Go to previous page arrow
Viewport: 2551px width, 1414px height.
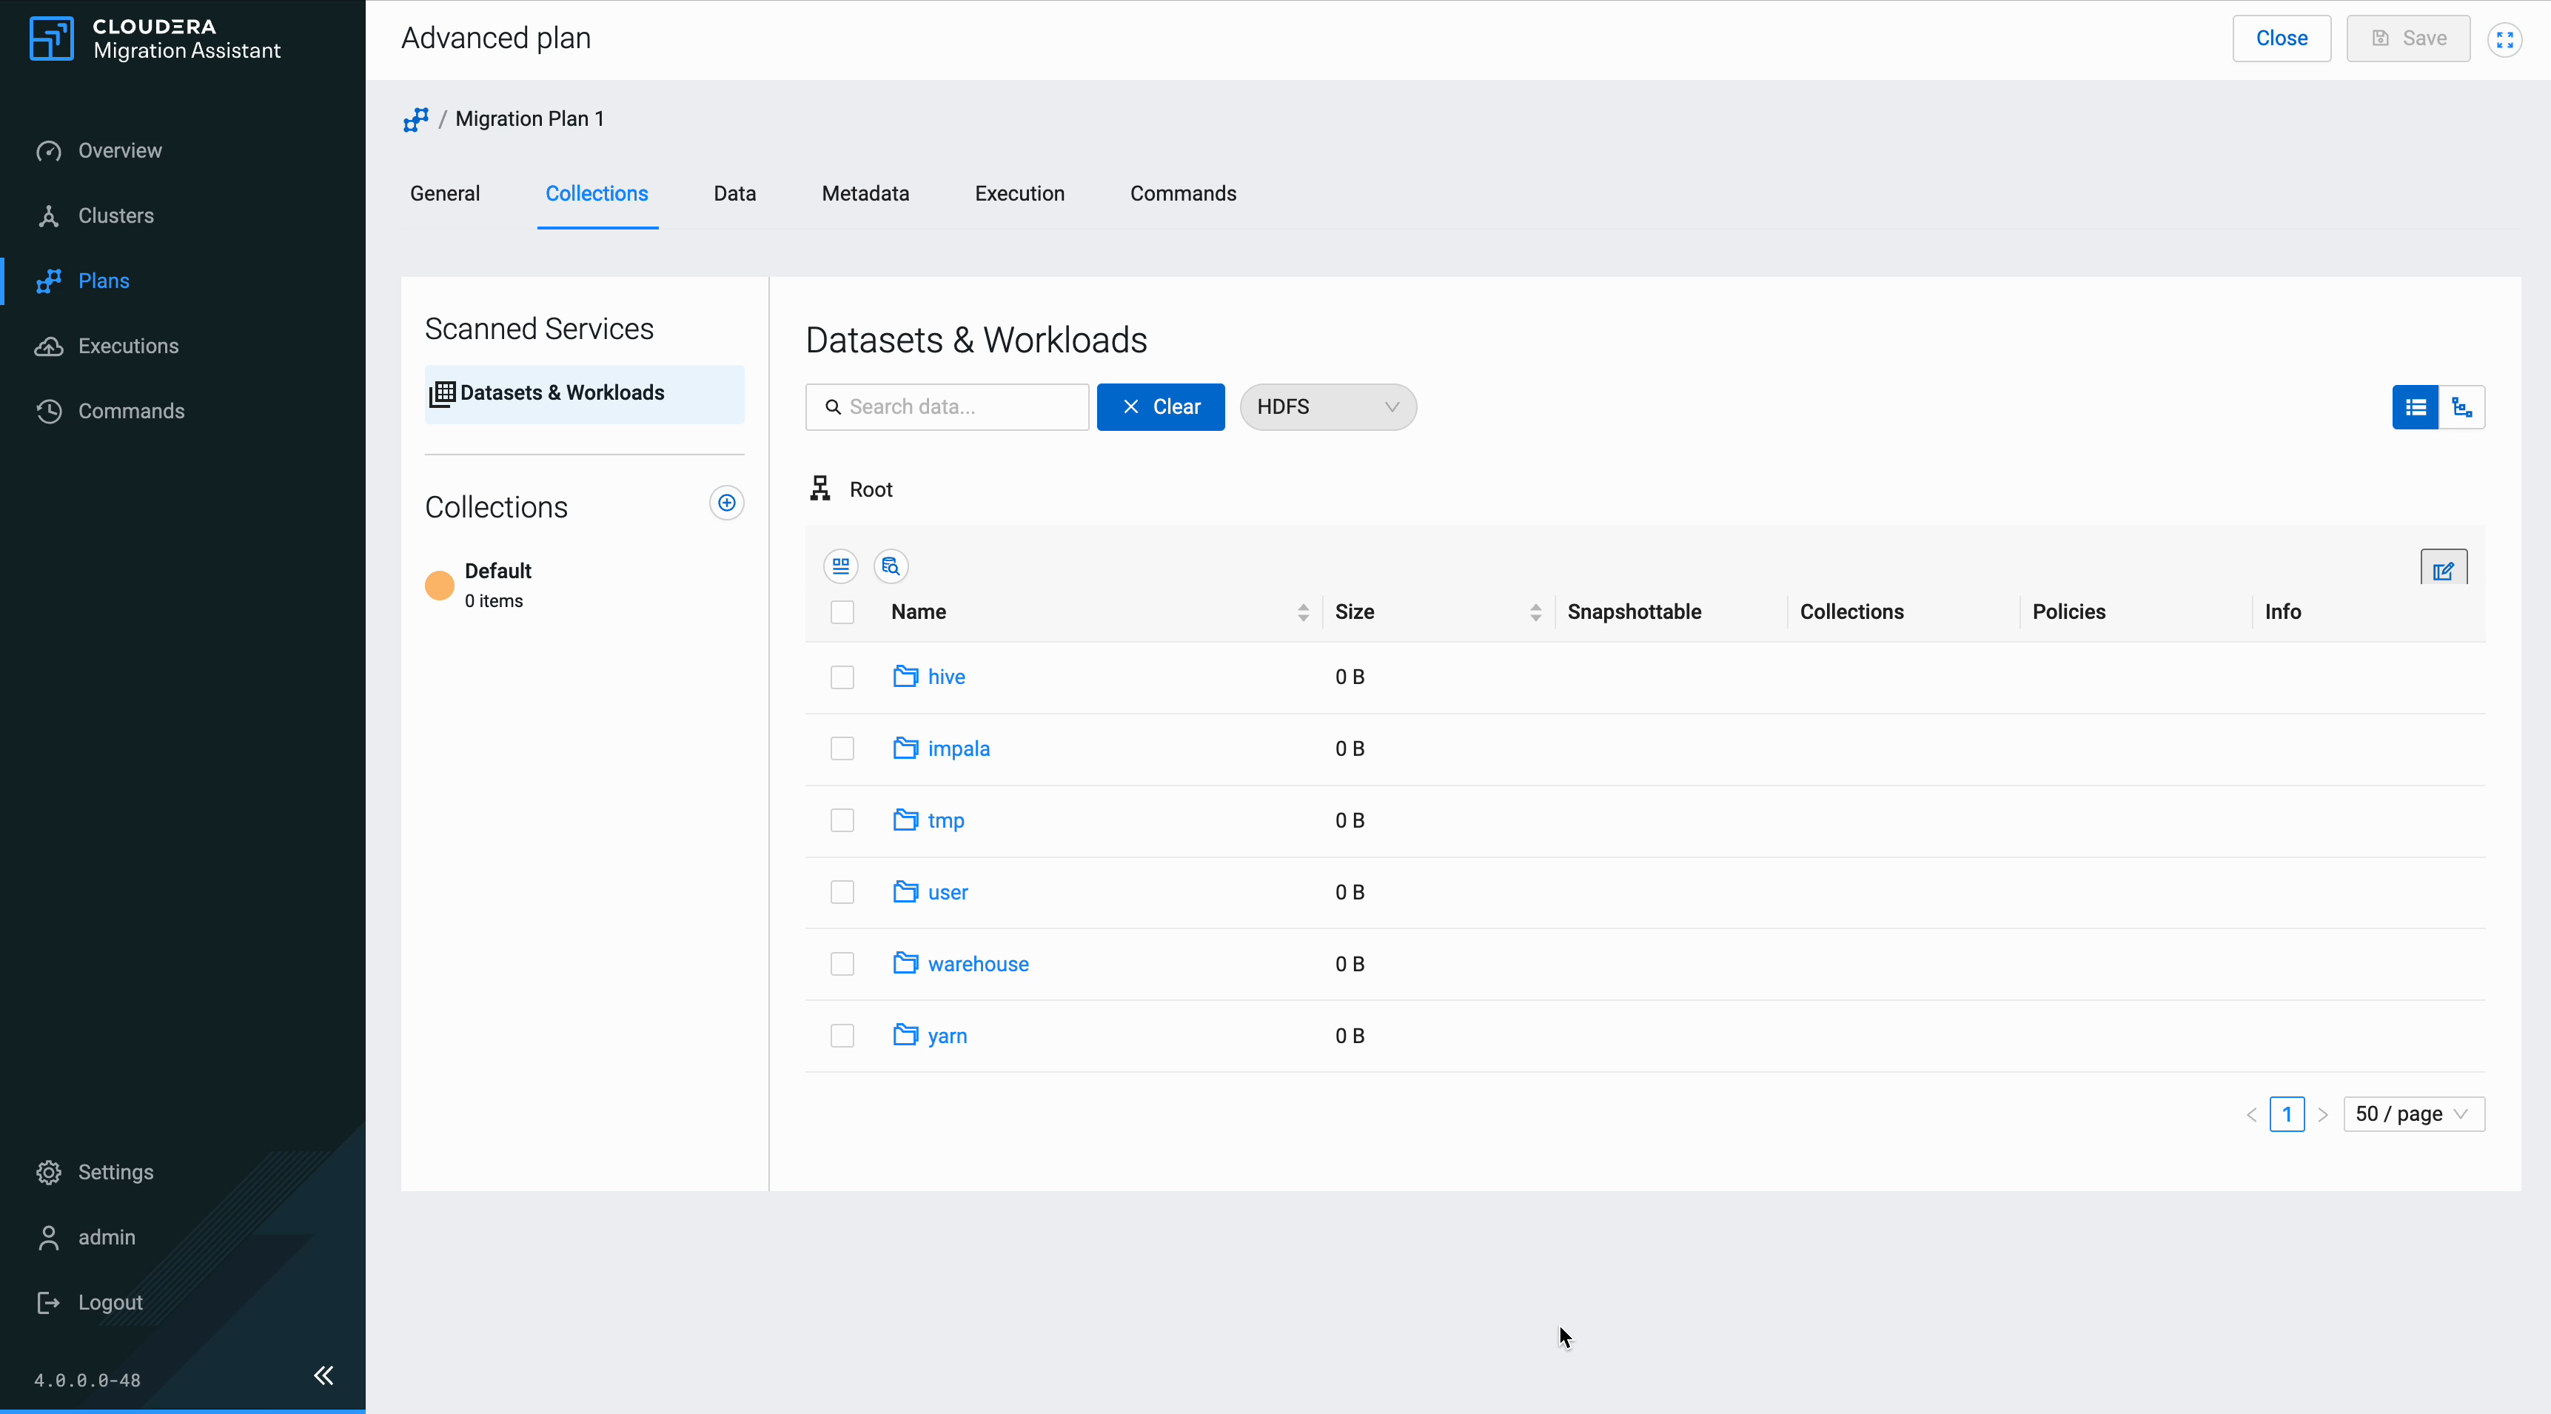click(2251, 1115)
